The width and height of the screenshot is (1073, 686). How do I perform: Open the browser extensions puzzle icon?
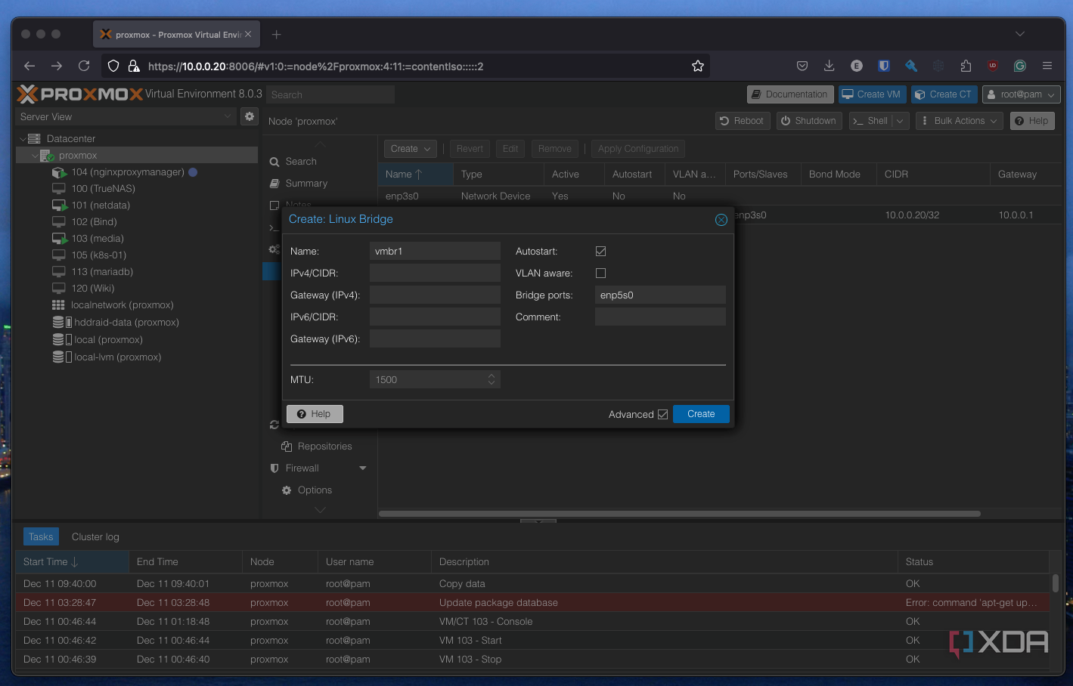click(x=966, y=66)
